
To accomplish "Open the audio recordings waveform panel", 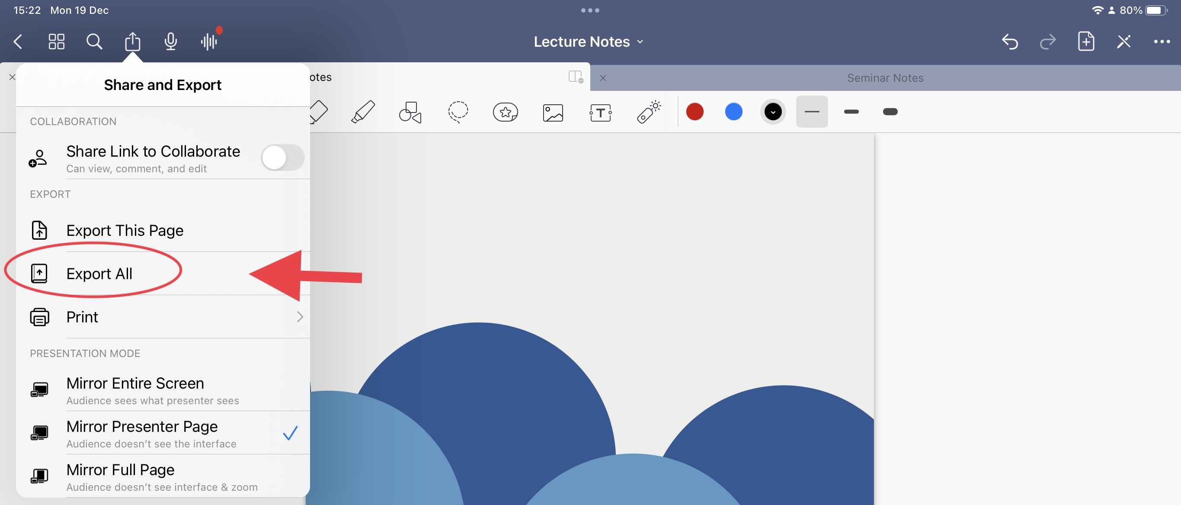I will click(x=209, y=41).
